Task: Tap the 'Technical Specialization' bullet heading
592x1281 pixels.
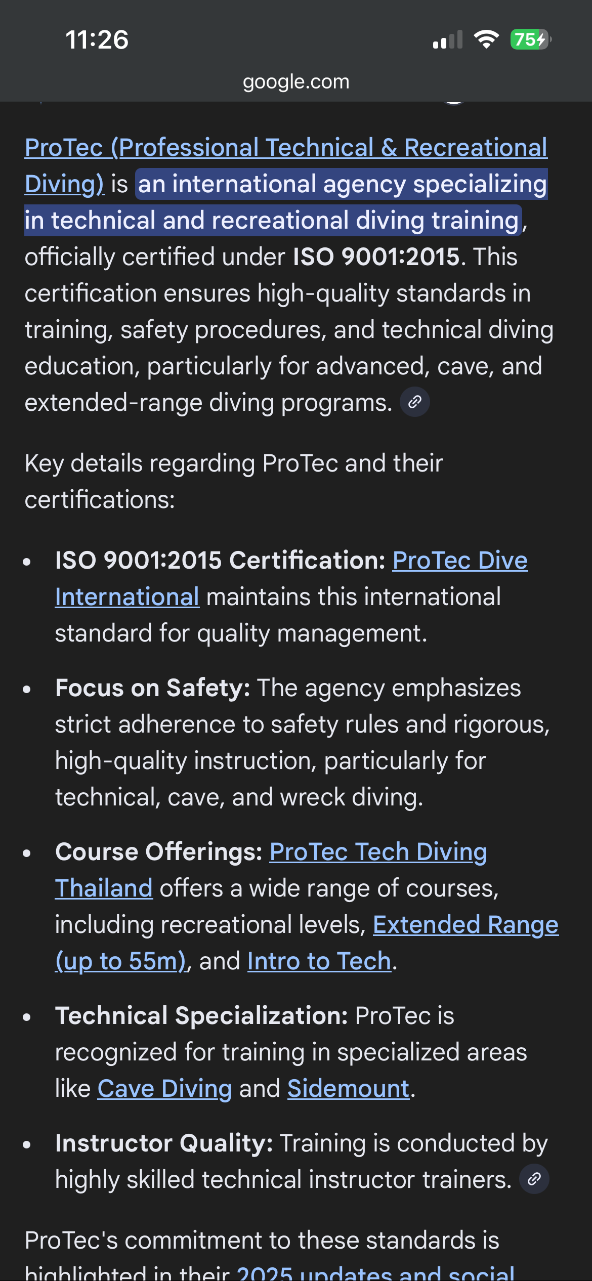Action: click(201, 1016)
